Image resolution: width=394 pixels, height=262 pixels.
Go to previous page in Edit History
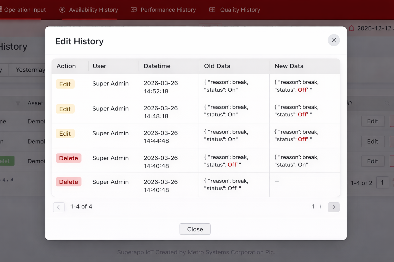[x=59, y=207]
